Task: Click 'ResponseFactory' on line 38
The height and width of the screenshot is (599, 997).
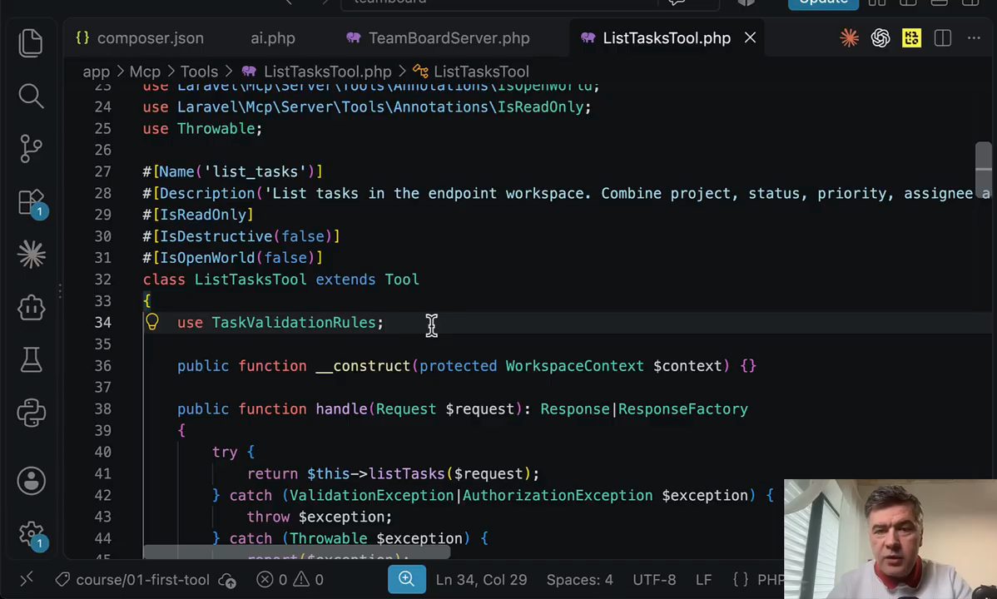Action: tap(683, 408)
